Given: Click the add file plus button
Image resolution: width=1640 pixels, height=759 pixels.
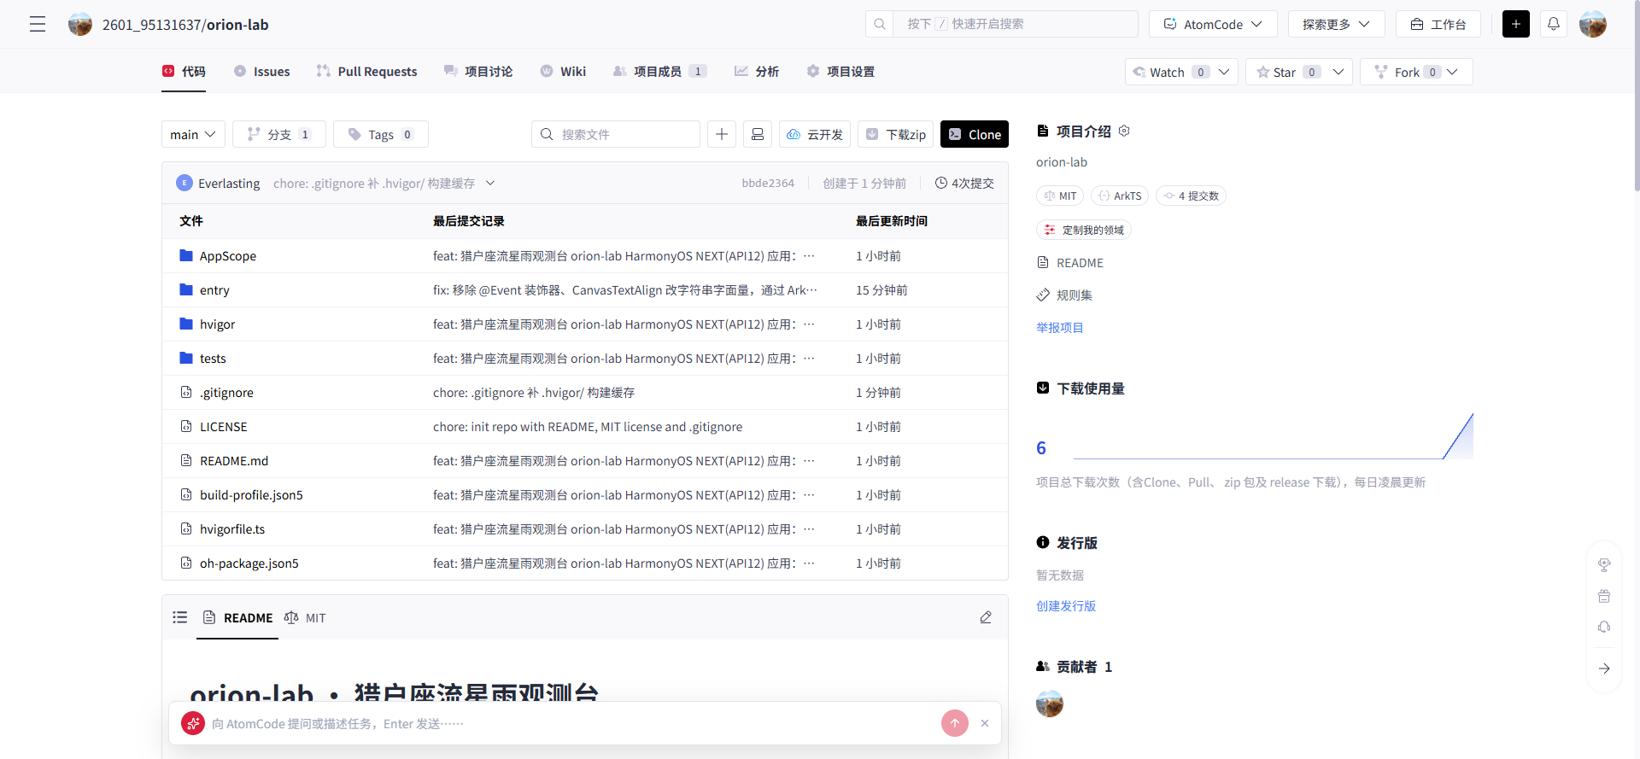Looking at the screenshot, I should tap(722, 134).
